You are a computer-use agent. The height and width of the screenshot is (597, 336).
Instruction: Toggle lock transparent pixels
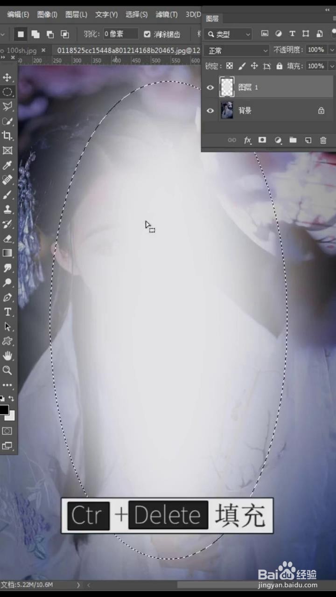coord(230,66)
